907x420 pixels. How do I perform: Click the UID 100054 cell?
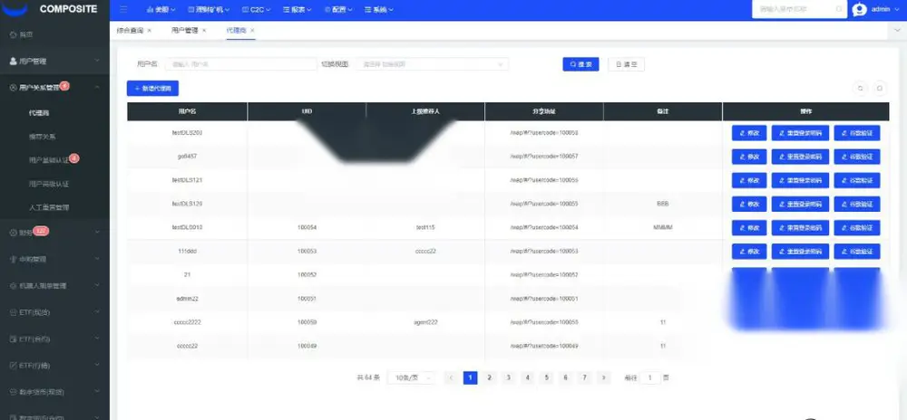[307, 227]
